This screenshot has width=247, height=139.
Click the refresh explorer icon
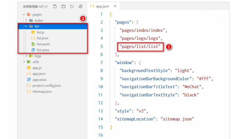[x=72, y=6]
